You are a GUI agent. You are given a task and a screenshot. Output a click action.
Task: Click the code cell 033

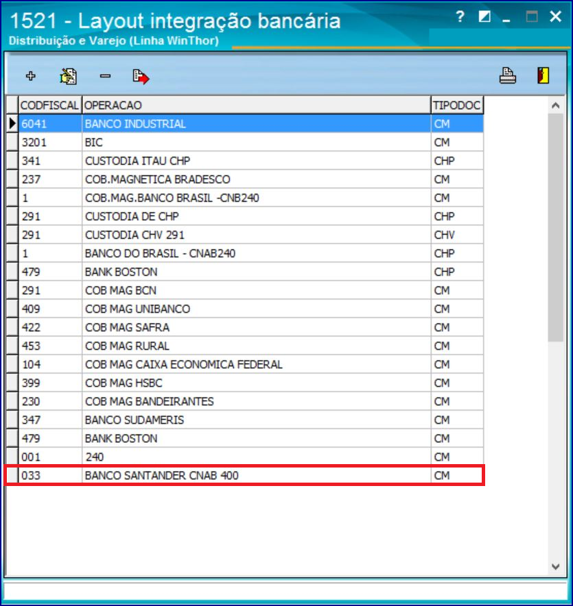coord(50,476)
